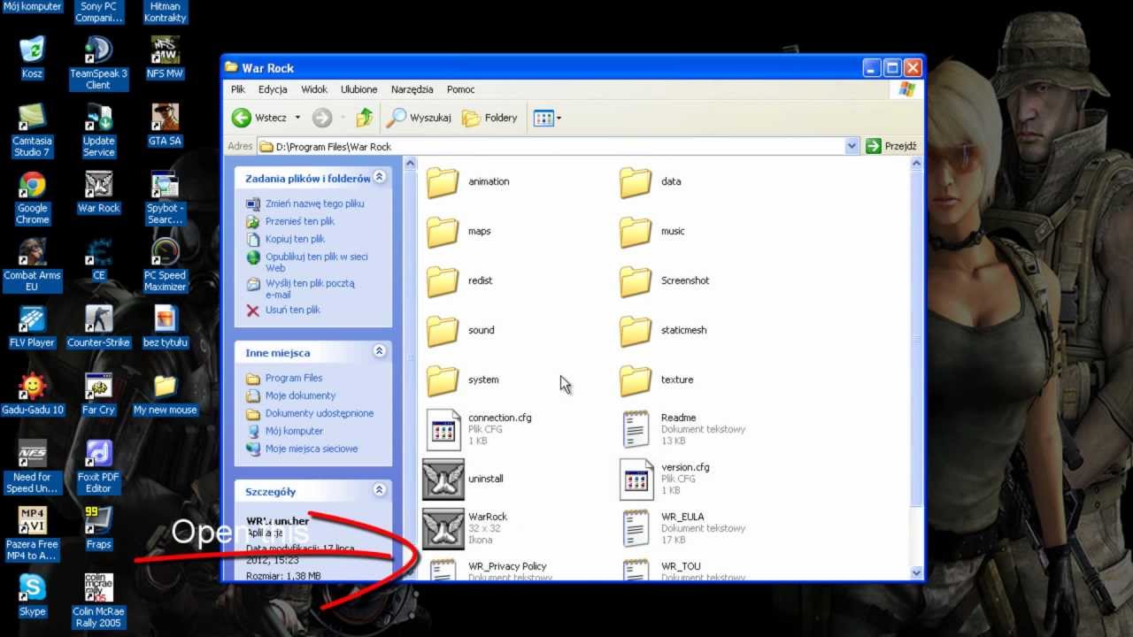The image size is (1133, 637).
Task: Select the Foxit PDF Editor desktop icon
Action: click(98, 467)
